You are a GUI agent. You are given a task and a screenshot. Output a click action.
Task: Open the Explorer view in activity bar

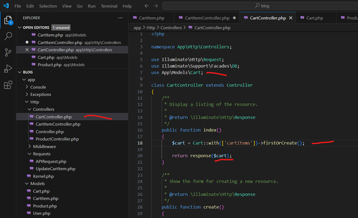click(x=8, y=21)
